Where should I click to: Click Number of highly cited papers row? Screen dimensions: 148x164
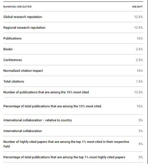[73, 144]
